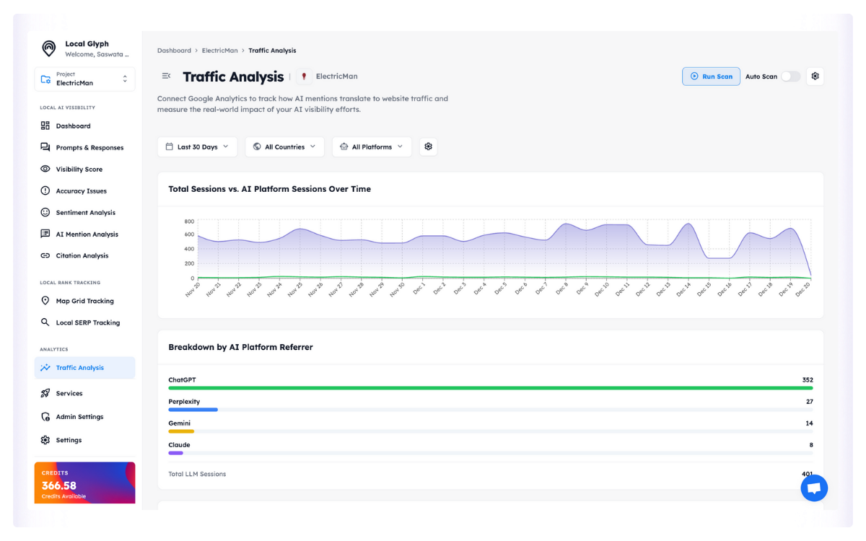
Task: Expand the All Platforms filter
Action: [372, 147]
